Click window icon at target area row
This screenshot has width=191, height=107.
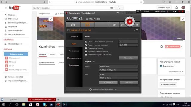click(x=137, y=30)
